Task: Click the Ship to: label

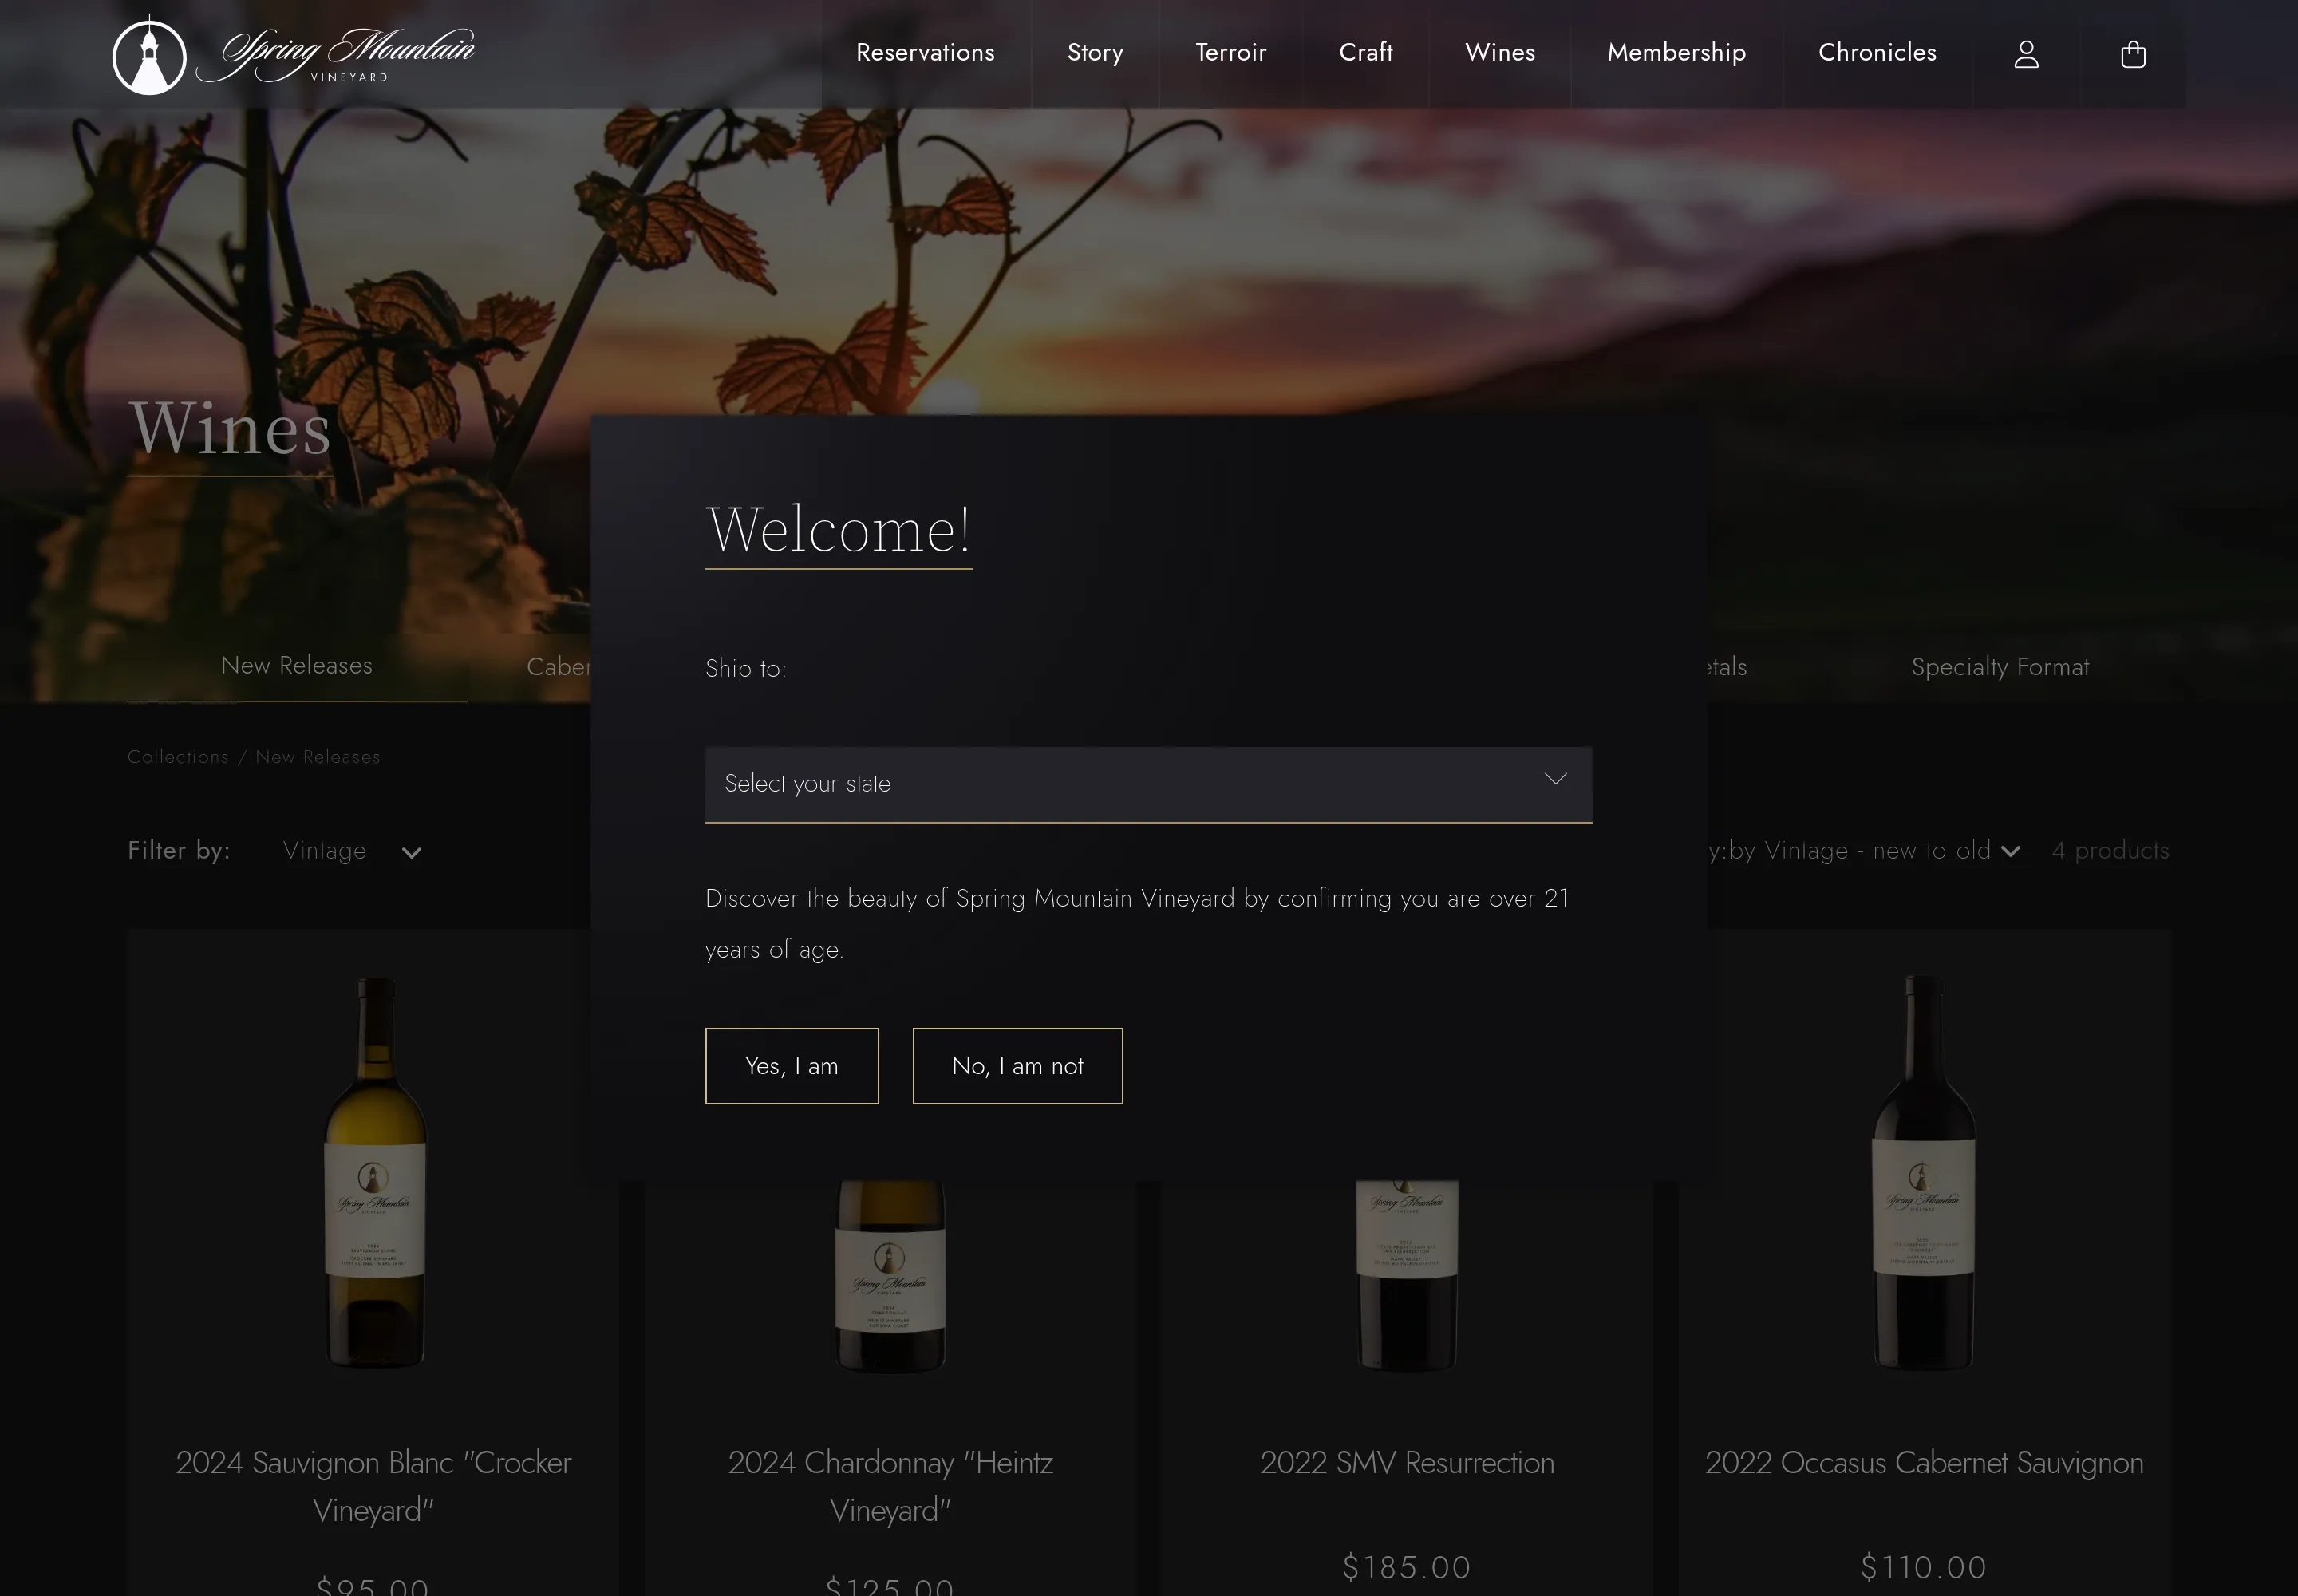Action: 746,668
